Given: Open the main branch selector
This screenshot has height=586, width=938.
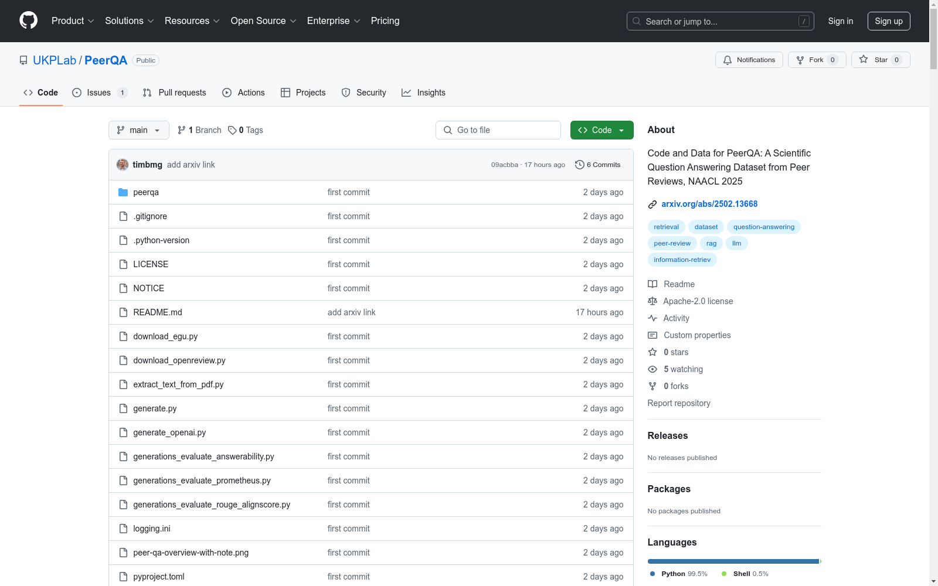Looking at the screenshot, I should tap(139, 130).
